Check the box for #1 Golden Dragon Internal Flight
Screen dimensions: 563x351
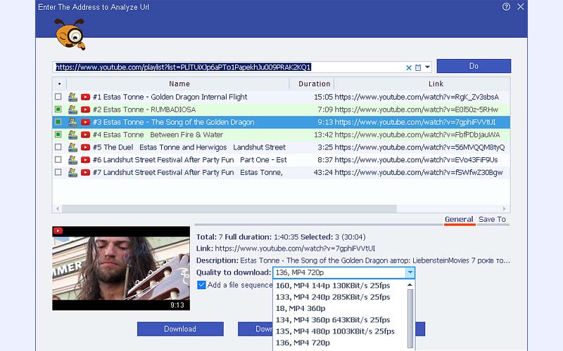click(58, 97)
